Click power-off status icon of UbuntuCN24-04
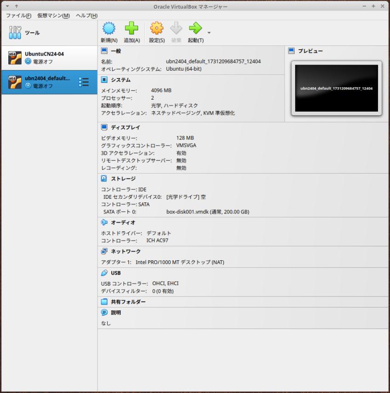Screen dimensions: 390x393 (x=28, y=61)
